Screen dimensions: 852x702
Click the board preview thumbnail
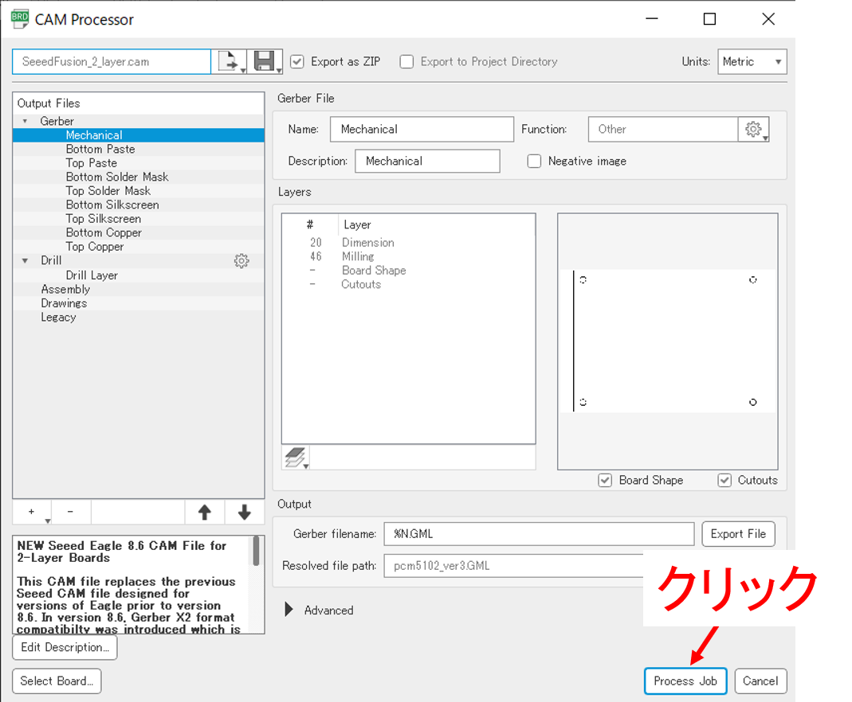pyautogui.click(x=668, y=341)
